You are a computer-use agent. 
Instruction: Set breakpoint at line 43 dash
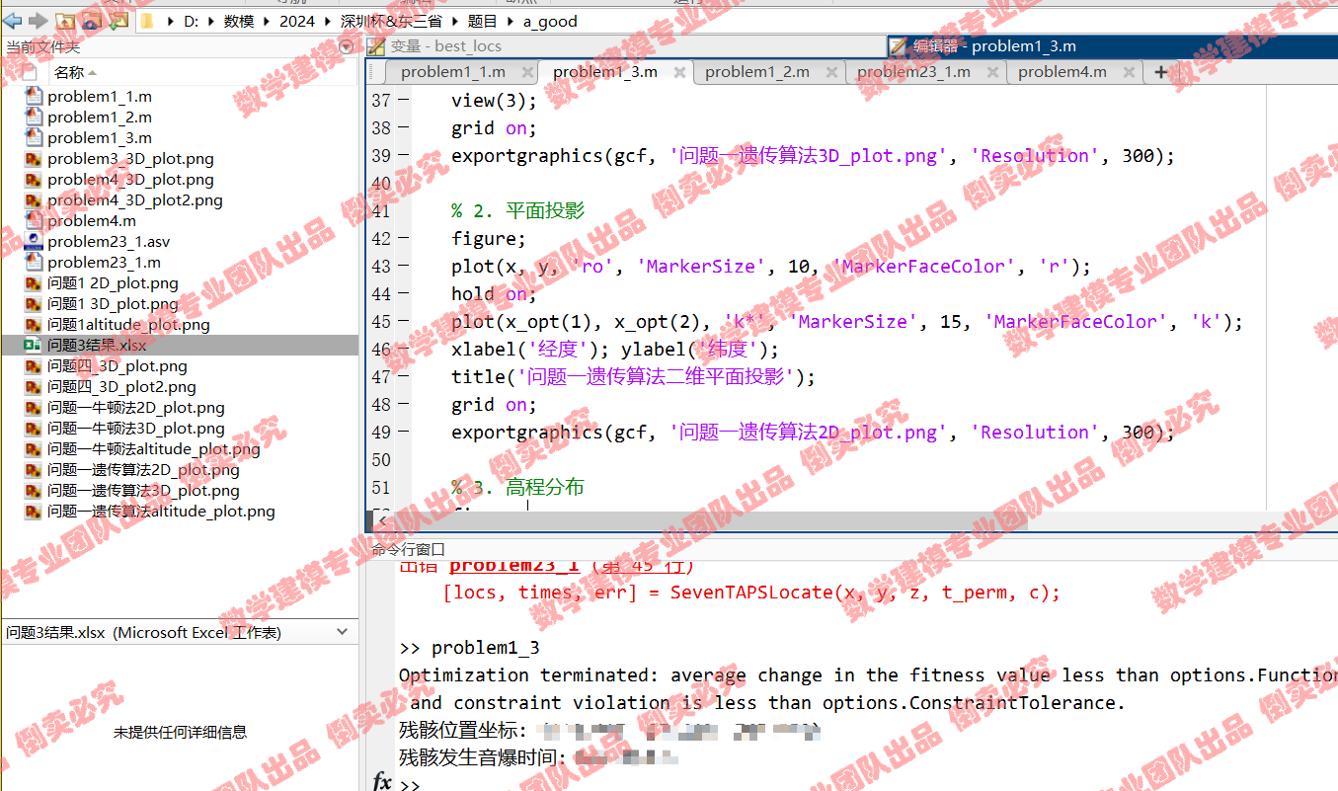coord(403,267)
